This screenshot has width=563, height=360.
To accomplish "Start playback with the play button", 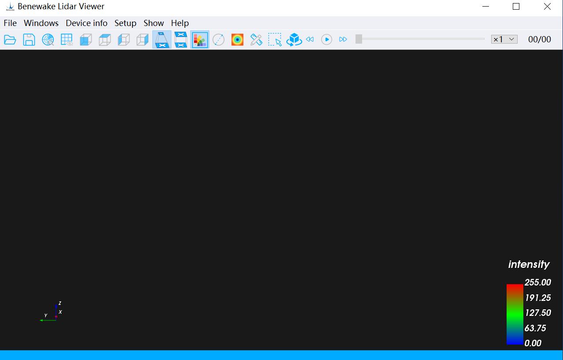I will point(326,40).
